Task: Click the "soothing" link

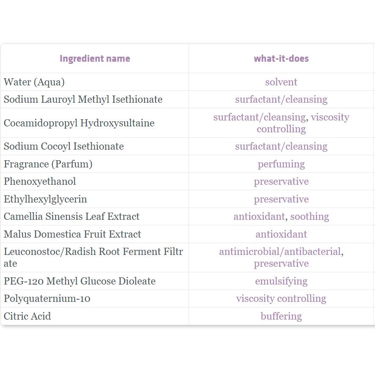Action: click(309, 216)
